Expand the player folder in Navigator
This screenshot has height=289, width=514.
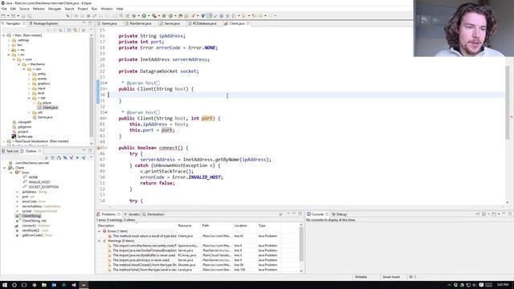coord(34,103)
